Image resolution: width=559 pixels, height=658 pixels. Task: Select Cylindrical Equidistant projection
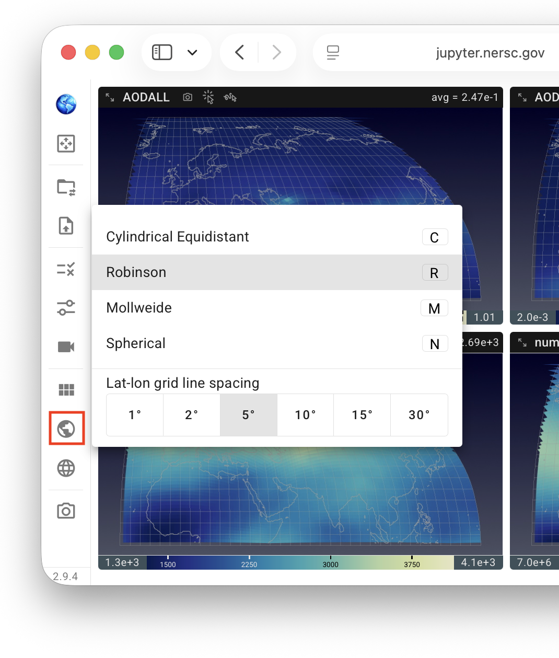click(x=277, y=237)
